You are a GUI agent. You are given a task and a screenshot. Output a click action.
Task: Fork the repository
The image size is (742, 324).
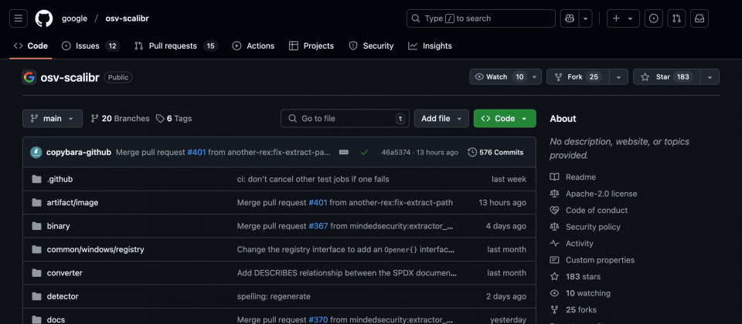point(578,76)
